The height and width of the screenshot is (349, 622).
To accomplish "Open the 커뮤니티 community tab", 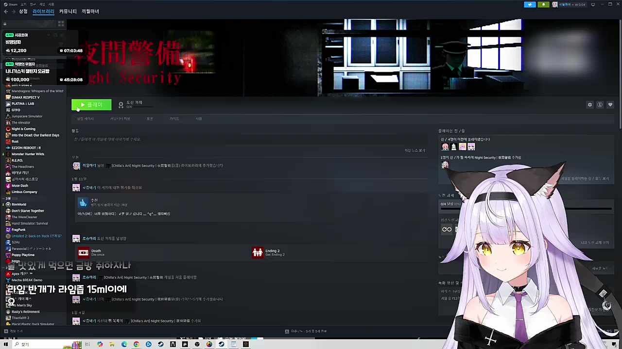I will pos(68,11).
